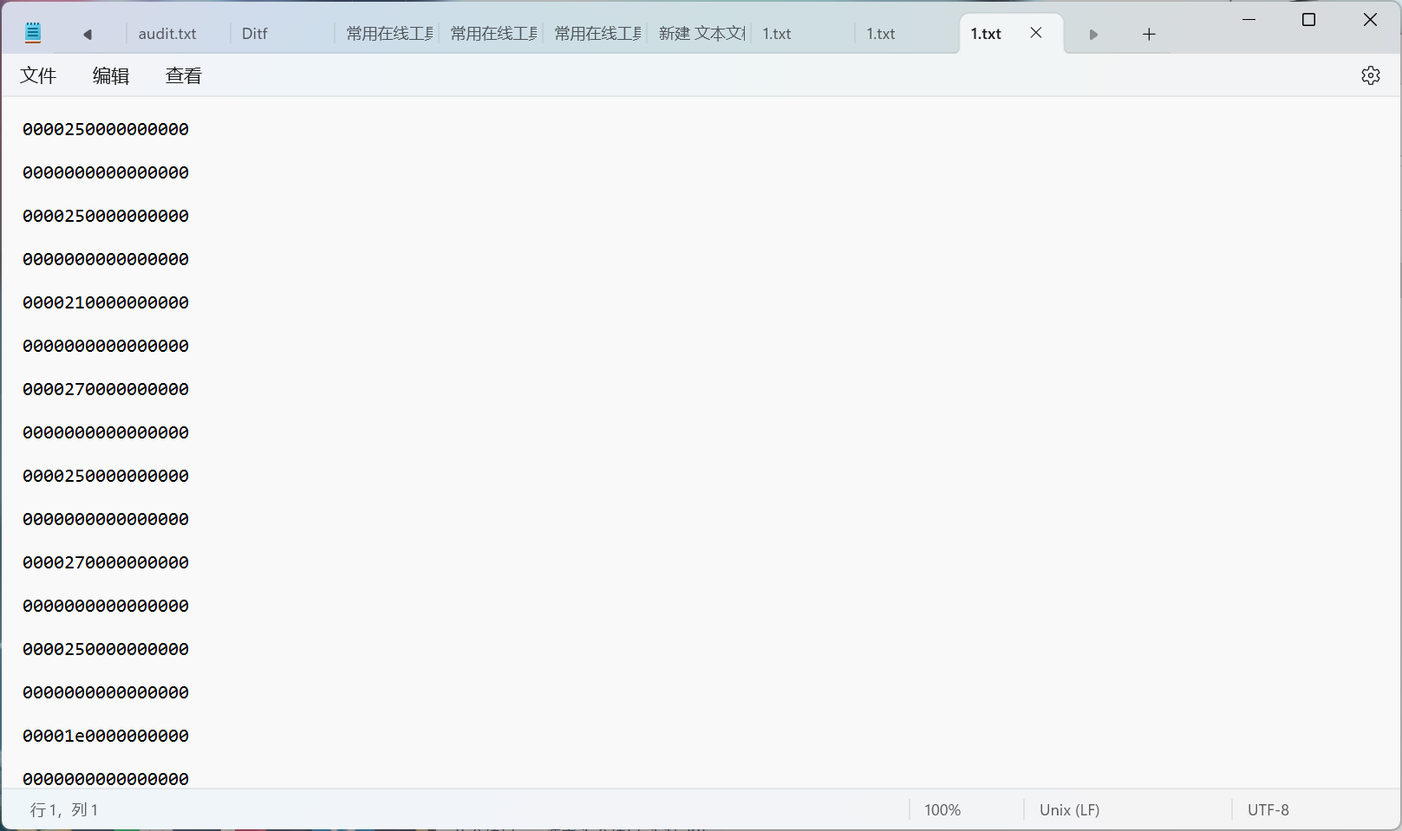This screenshot has width=1402, height=831.
Task: Open the 查看 menu
Action: pos(184,76)
